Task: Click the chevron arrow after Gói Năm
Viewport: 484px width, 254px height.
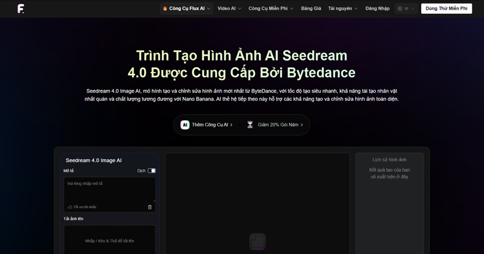Action: 301,125
